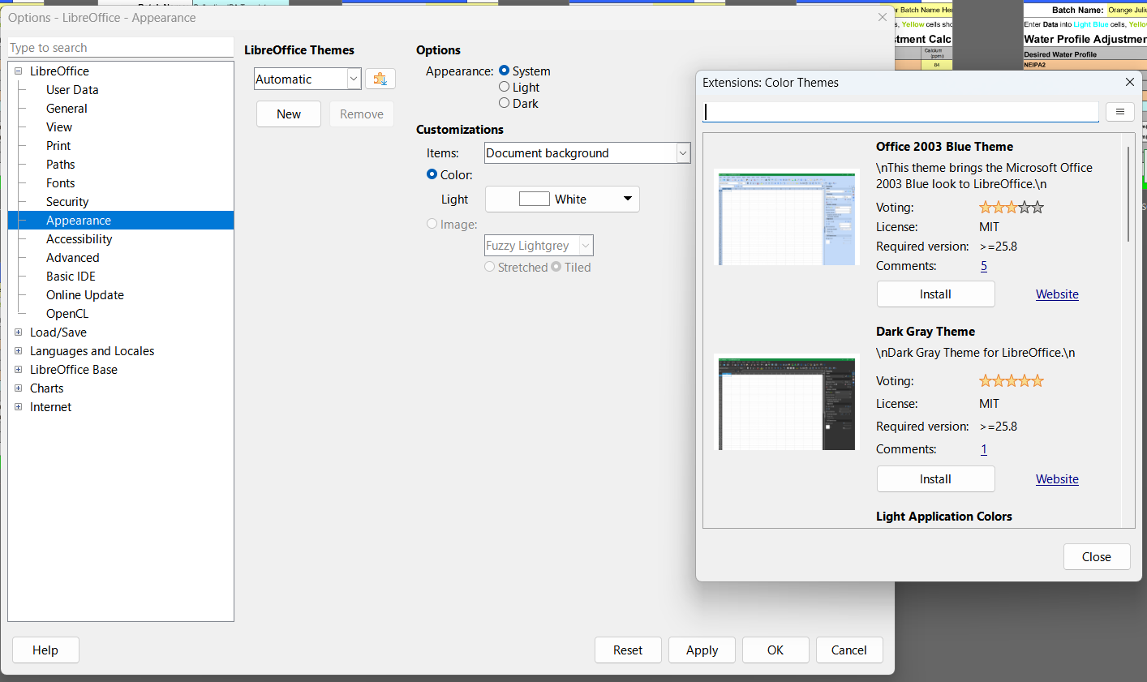Select Advanced in options tree

72,258
